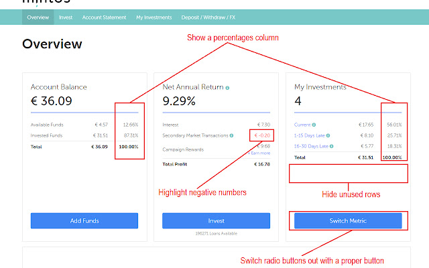Click the € 5.77 late amount

[367, 146]
